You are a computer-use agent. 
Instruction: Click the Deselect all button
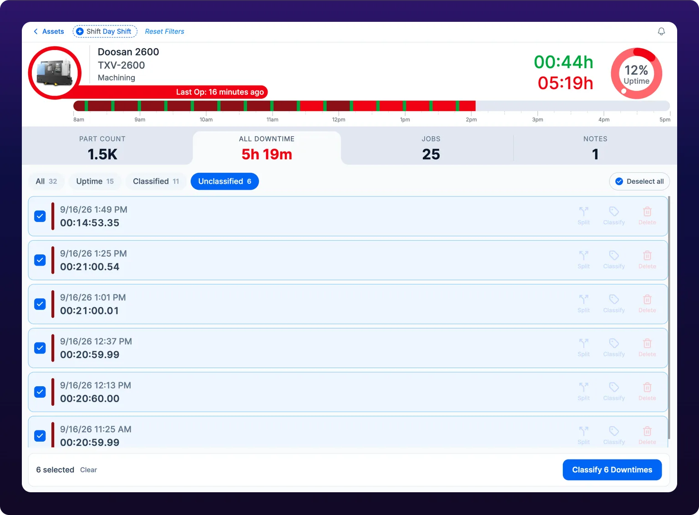[x=639, y=182]
